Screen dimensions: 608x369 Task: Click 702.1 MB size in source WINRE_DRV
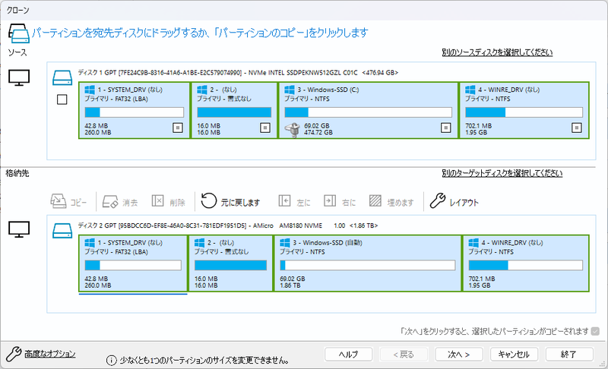click(478, 126)
